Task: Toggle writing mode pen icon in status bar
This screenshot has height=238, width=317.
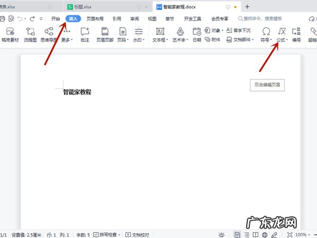Action: coord(274,235)
